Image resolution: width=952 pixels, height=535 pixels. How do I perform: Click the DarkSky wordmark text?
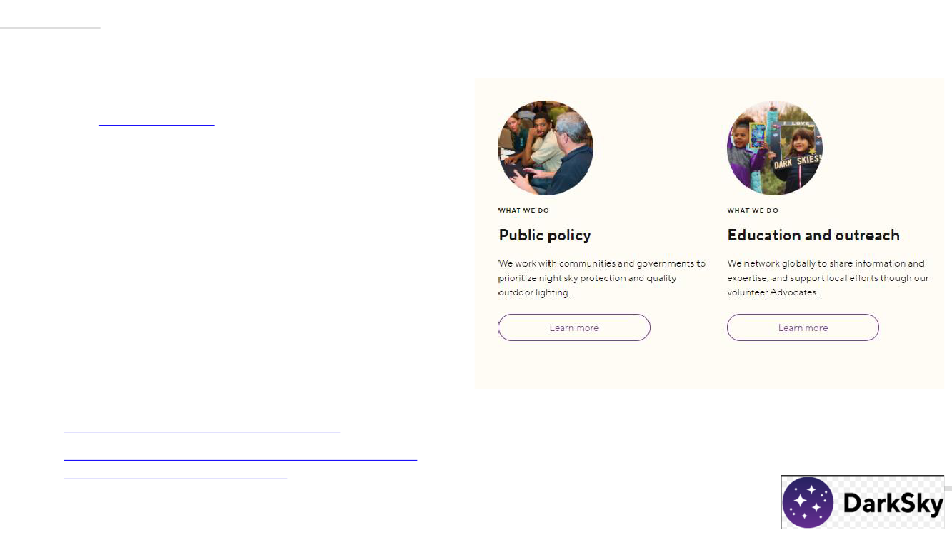click(893, 504)
